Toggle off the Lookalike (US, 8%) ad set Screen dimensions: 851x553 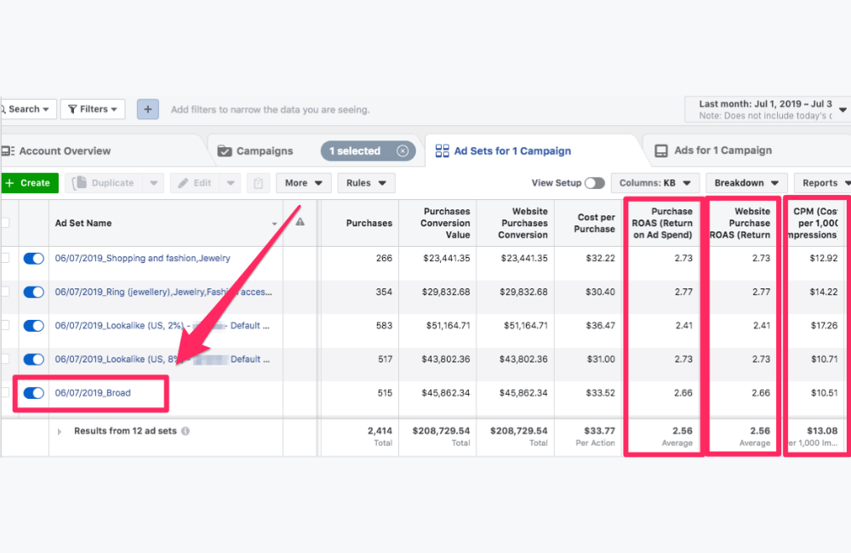34,359
